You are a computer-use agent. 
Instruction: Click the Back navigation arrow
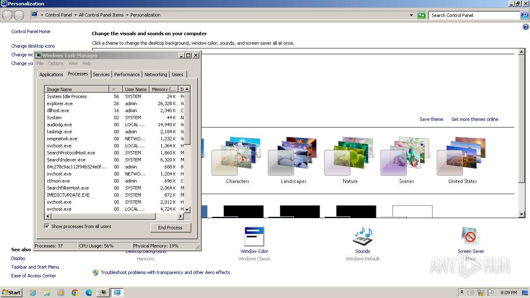click(7, 15)
